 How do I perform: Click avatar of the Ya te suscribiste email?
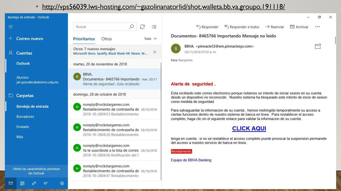pos(77,148)
